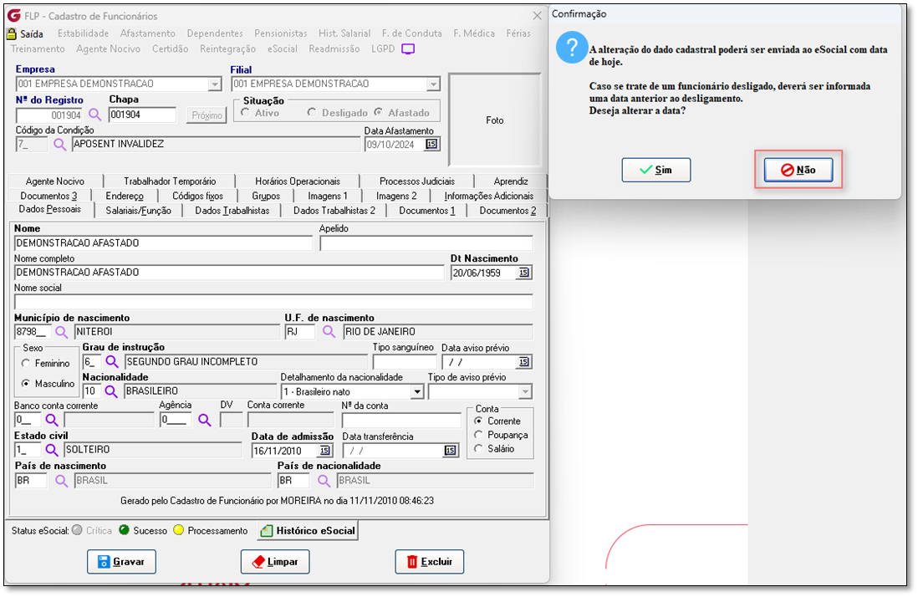Click Sim in Confirmação dialog

[656, 170]
